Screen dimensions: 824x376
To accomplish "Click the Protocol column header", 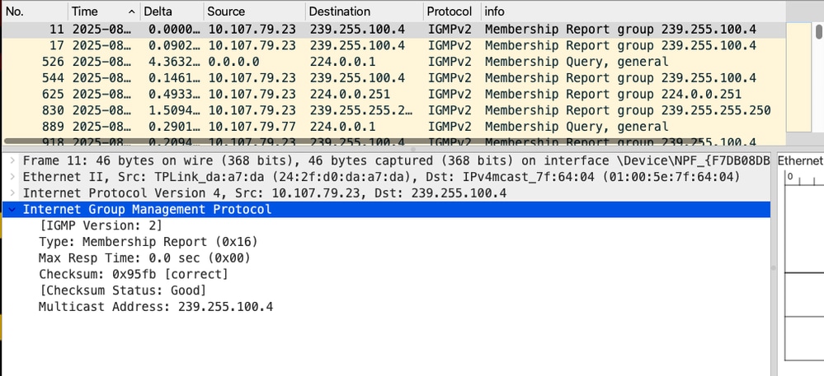I will pos(450,12).
